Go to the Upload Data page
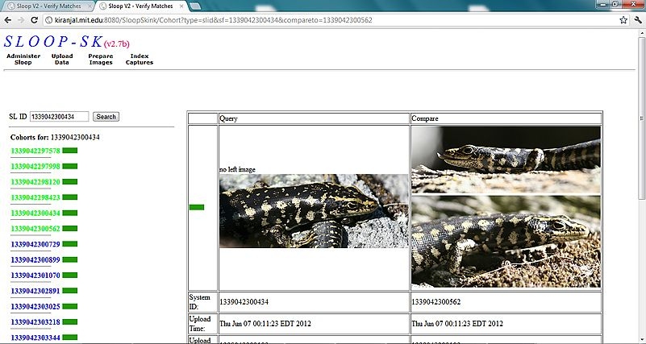This screenshot has height=344, width=646. point(62,59)
